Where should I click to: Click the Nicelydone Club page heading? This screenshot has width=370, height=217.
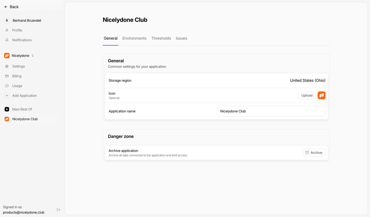(x=125, y=20)
